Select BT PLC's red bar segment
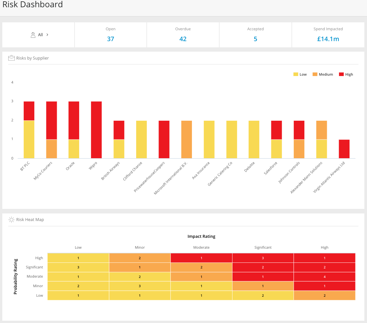This screenshot has width=367, height=323. (28, 110)
